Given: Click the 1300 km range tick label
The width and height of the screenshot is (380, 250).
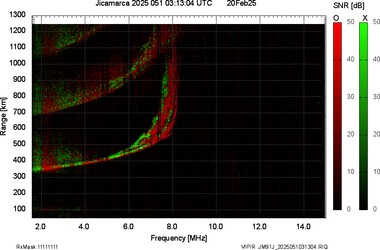Looking at the screenshot, I should tap(17, 15).
